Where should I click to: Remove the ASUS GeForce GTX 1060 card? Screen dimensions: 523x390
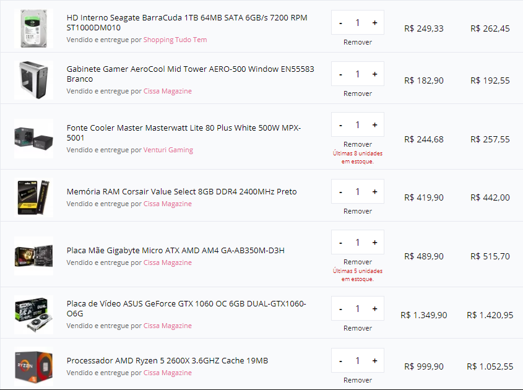point(358,328)
